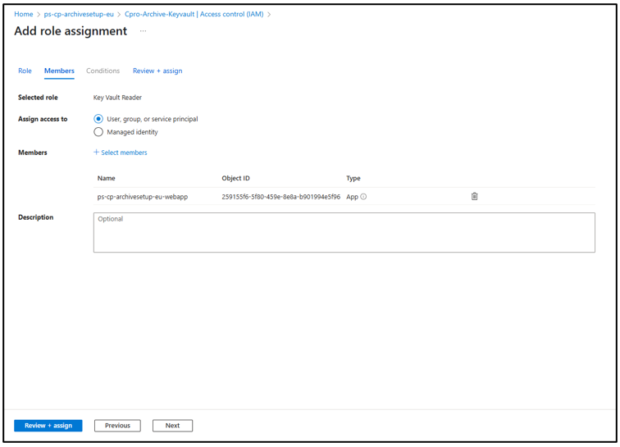
Task: Click the Previous button
Action: coord(117,426)
